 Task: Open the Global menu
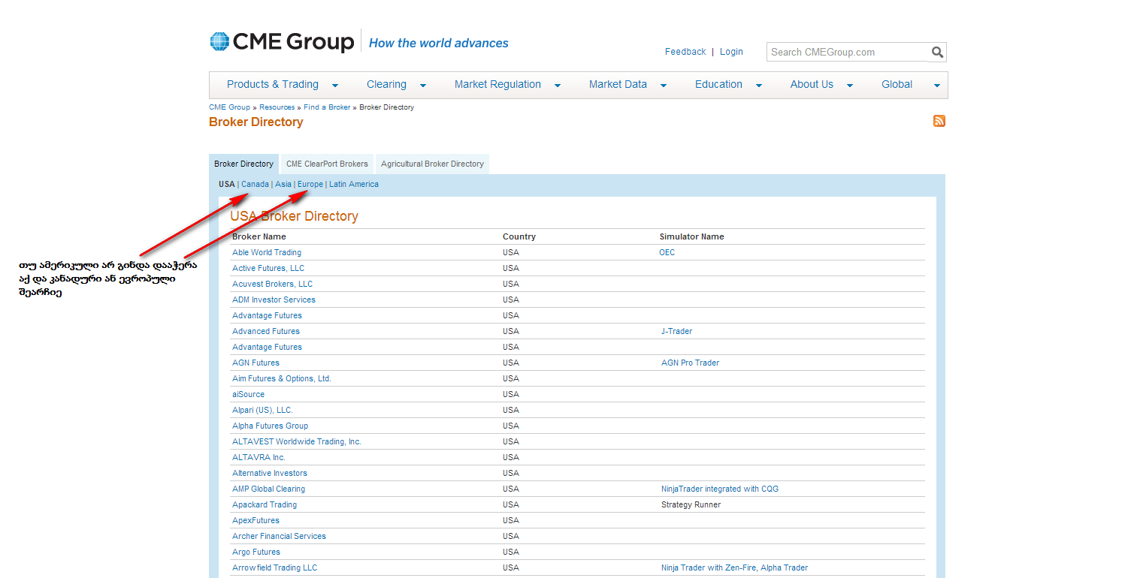(x=897, y=84)
